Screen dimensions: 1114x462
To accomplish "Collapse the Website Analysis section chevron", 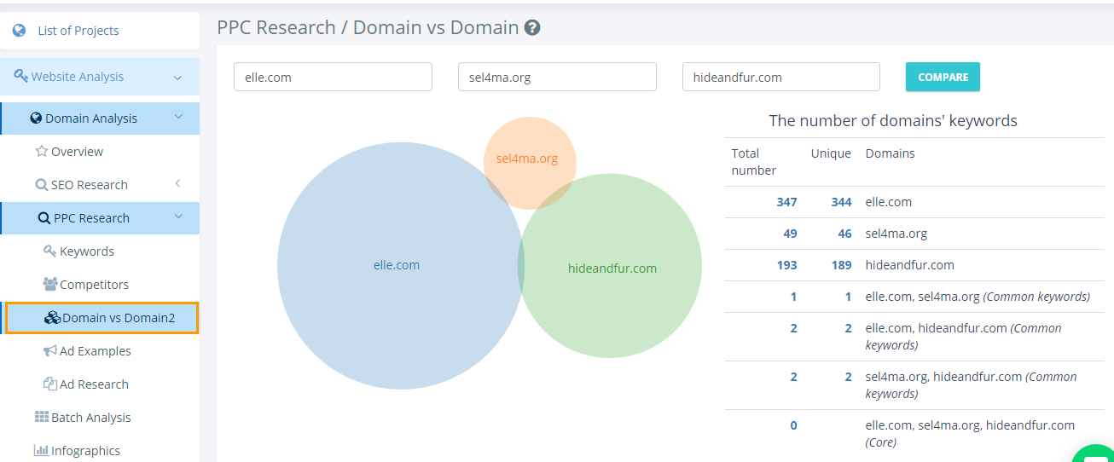I will click(177, 78).
